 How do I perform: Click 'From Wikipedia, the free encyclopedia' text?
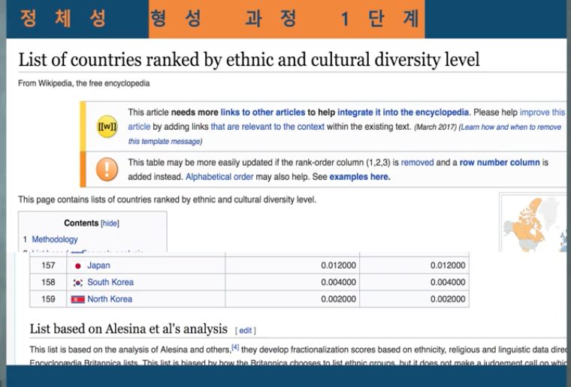[x=83, y=83]
